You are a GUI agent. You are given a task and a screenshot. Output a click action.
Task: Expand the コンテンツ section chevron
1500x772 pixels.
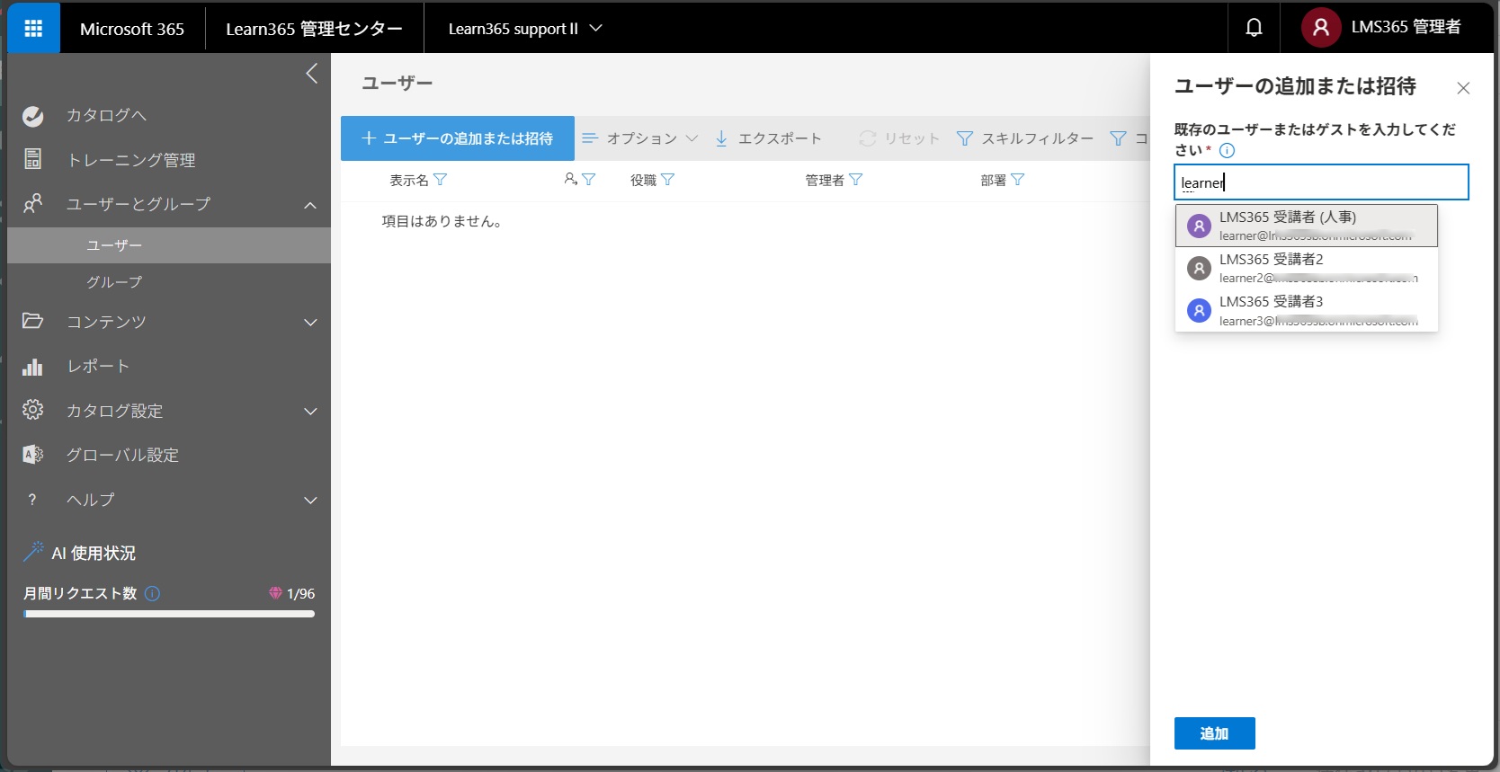[310, 322]
